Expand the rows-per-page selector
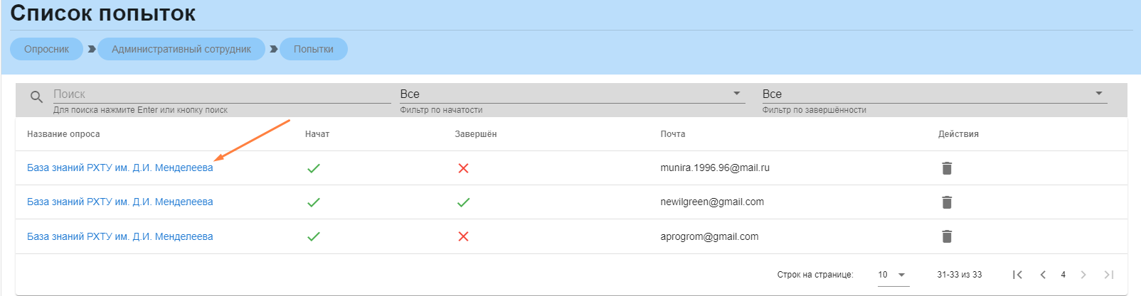This screenshot has height=296, width=1141. click(x=893, y=275)
